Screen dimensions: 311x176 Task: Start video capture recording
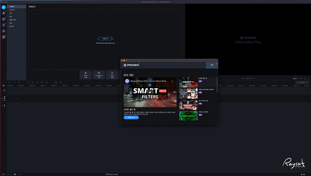pyautogui.click(x=86, y=75)
